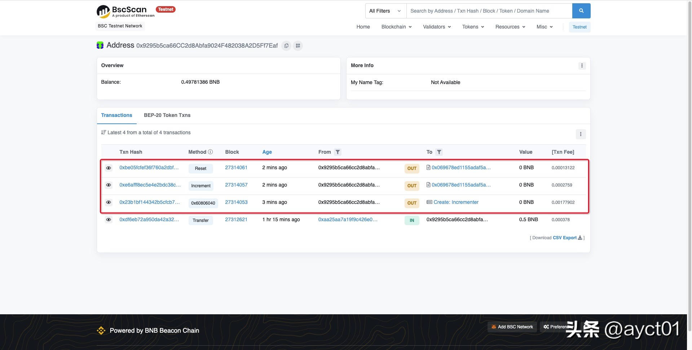Expand the Validators menu

coord(437,27)
